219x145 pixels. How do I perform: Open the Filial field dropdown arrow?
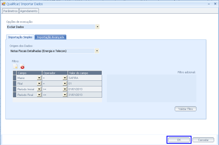(39, 84)
